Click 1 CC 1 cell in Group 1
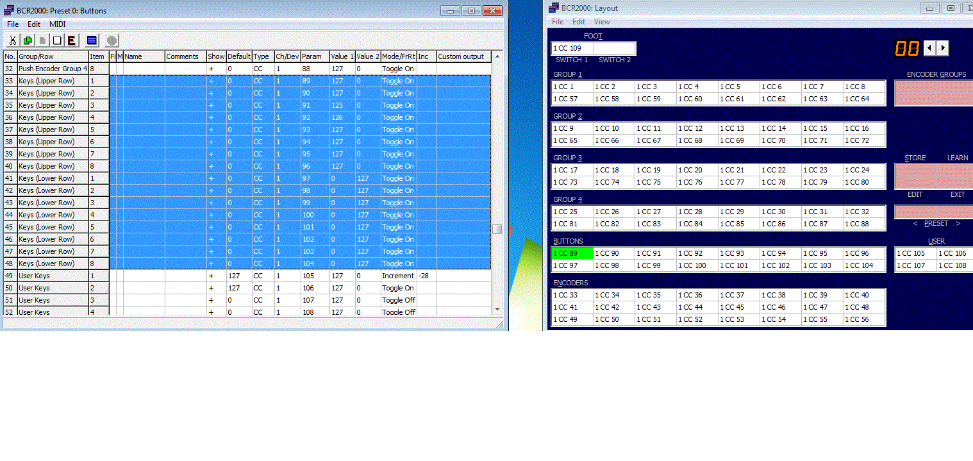Viewport: 973px width, 461px height. coord(572,87)
